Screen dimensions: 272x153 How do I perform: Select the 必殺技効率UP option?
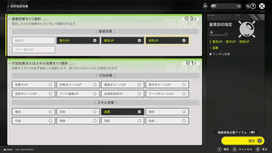click(x=122, y=94)
